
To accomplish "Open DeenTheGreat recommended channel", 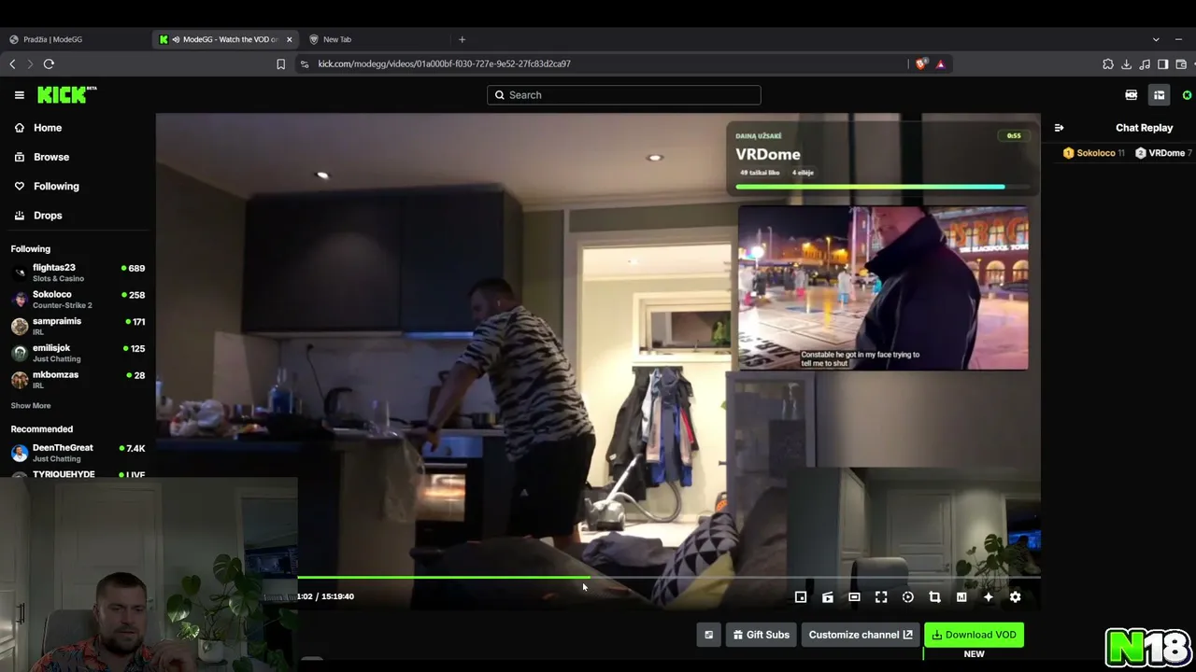I will pyautogui.click(x=78, y=453).
